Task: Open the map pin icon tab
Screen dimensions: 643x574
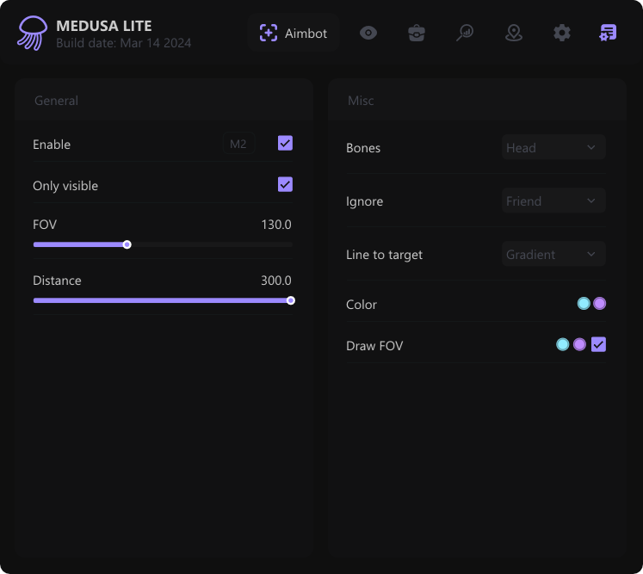Action: 514,34
